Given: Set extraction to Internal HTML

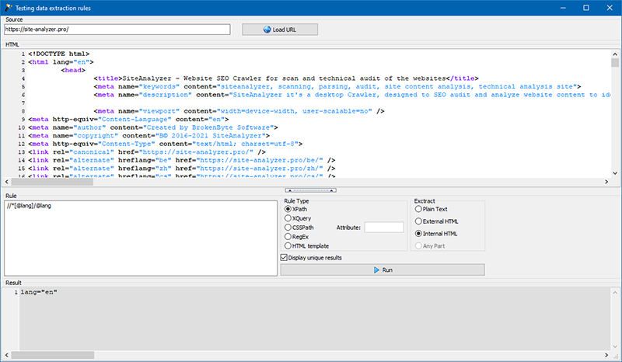Looking at the screenshot, I should coord(436,234).
